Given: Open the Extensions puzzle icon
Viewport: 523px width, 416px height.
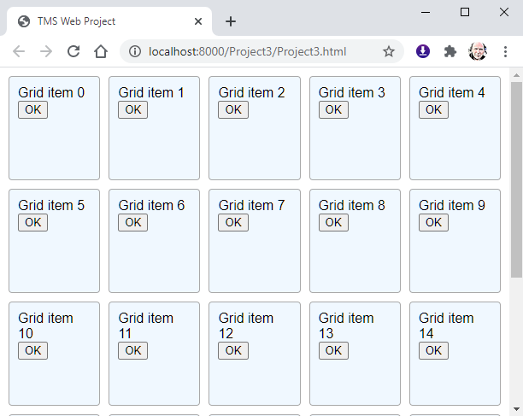Looking at the screenshot, I should pos(450,51).
